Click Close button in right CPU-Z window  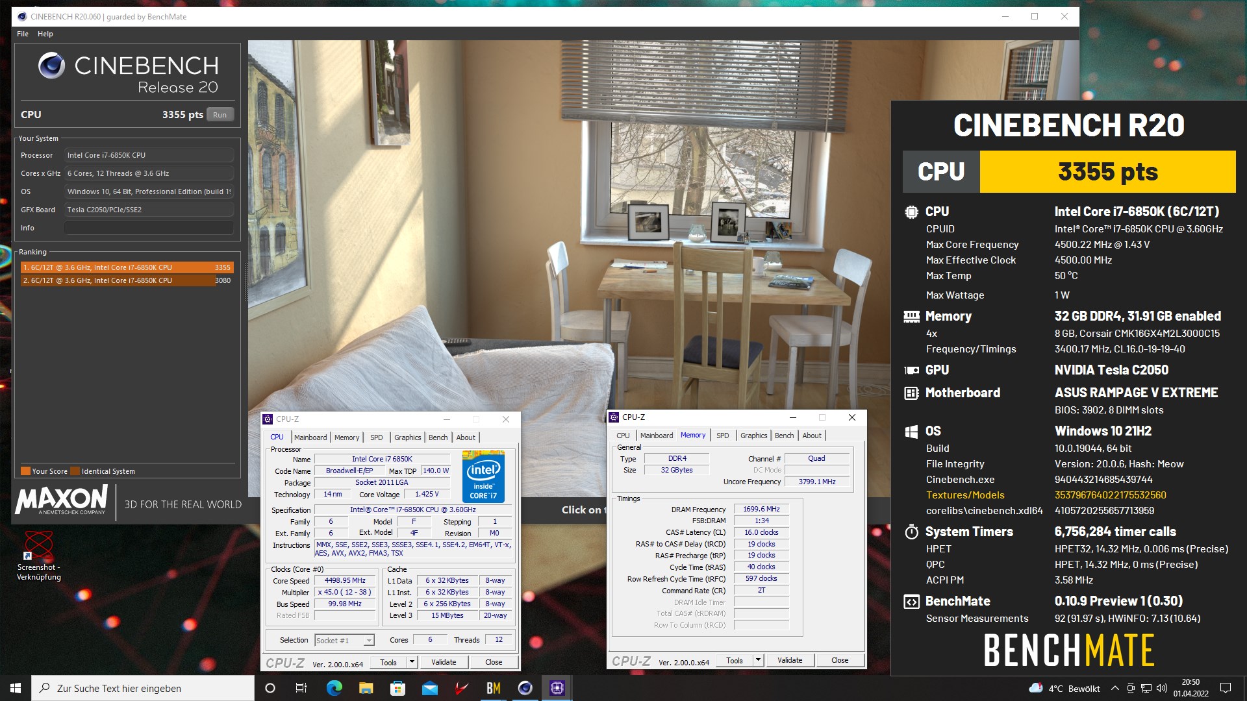pos(840,660)
